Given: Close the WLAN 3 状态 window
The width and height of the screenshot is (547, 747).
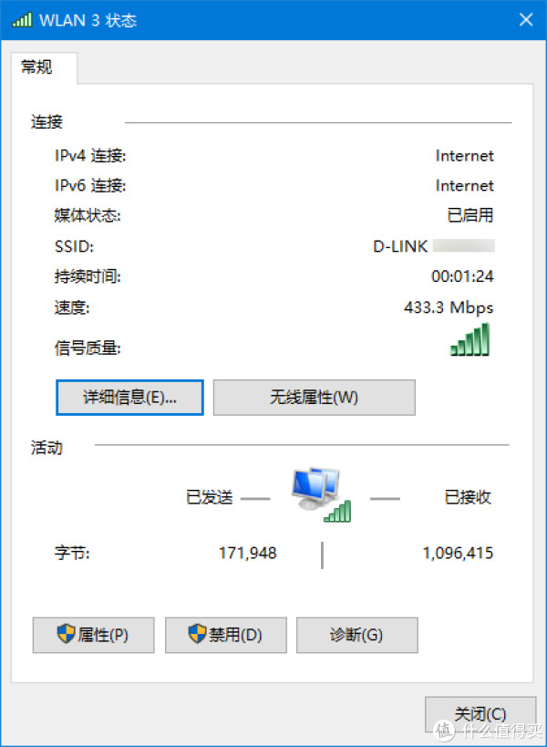Looking at the screenshot, I should [526, 20].
